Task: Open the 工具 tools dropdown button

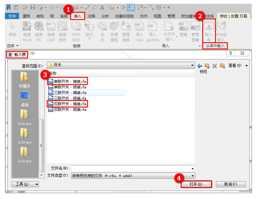Action: [x=25, y=184]
